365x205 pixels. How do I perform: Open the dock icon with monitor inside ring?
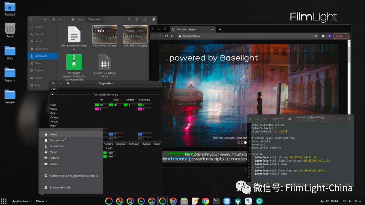click(x=173, y=201)
